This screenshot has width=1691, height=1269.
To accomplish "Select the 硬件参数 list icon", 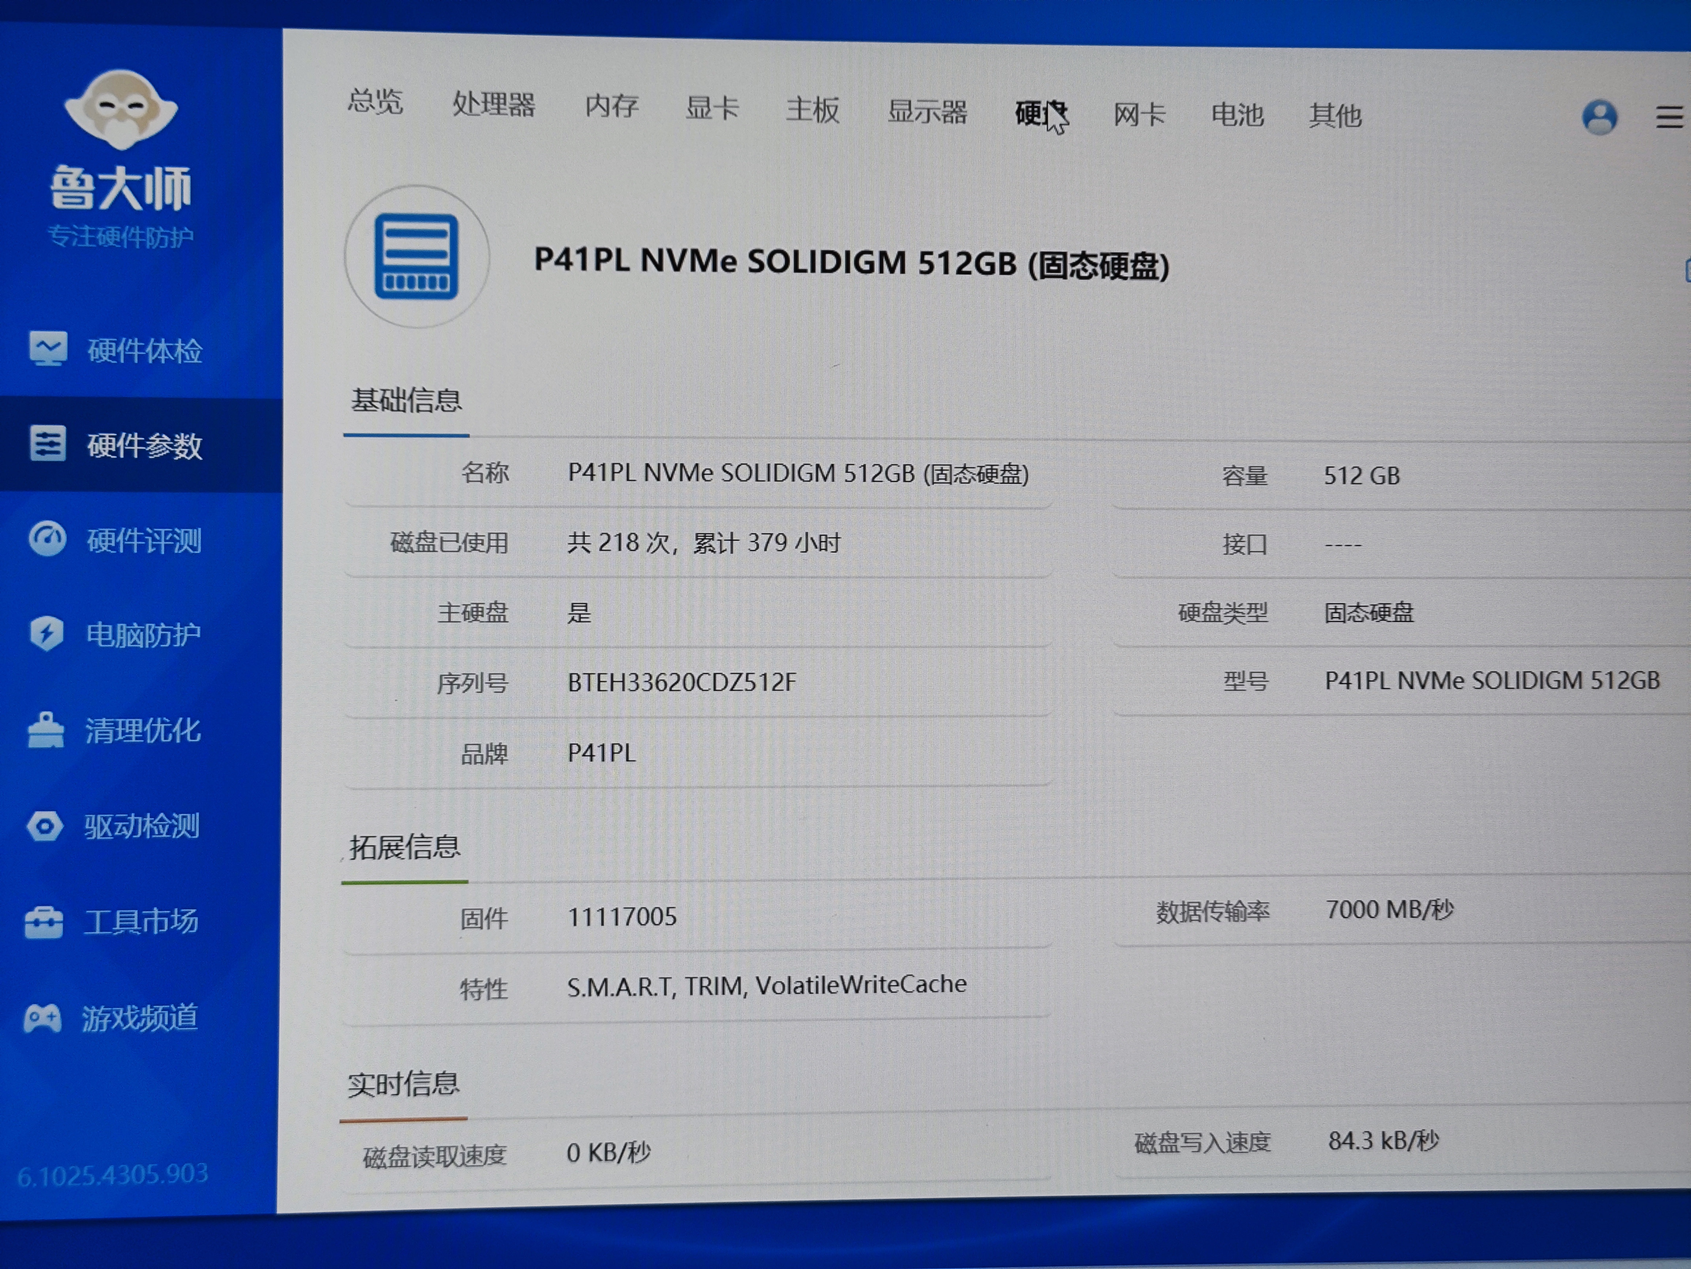I will point(48,443).
